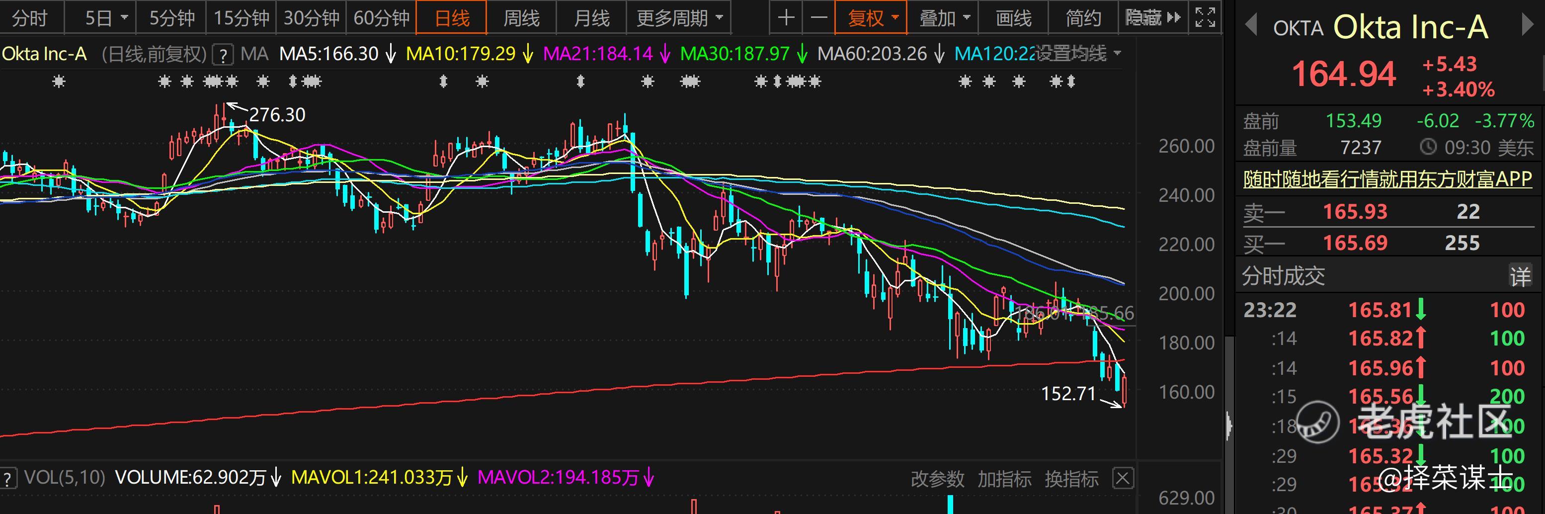
Task: Select the 30分钟 chart period
Action: 311,18
